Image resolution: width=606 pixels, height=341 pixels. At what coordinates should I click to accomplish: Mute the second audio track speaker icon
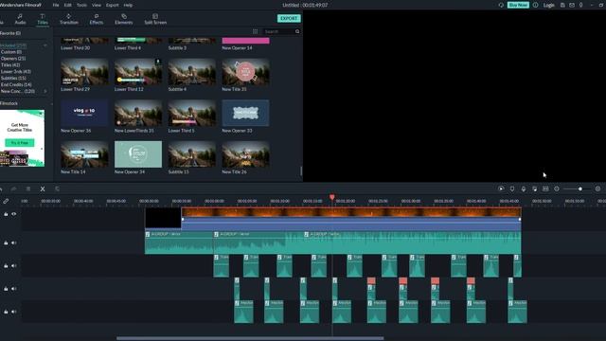[x=13, y=265]
